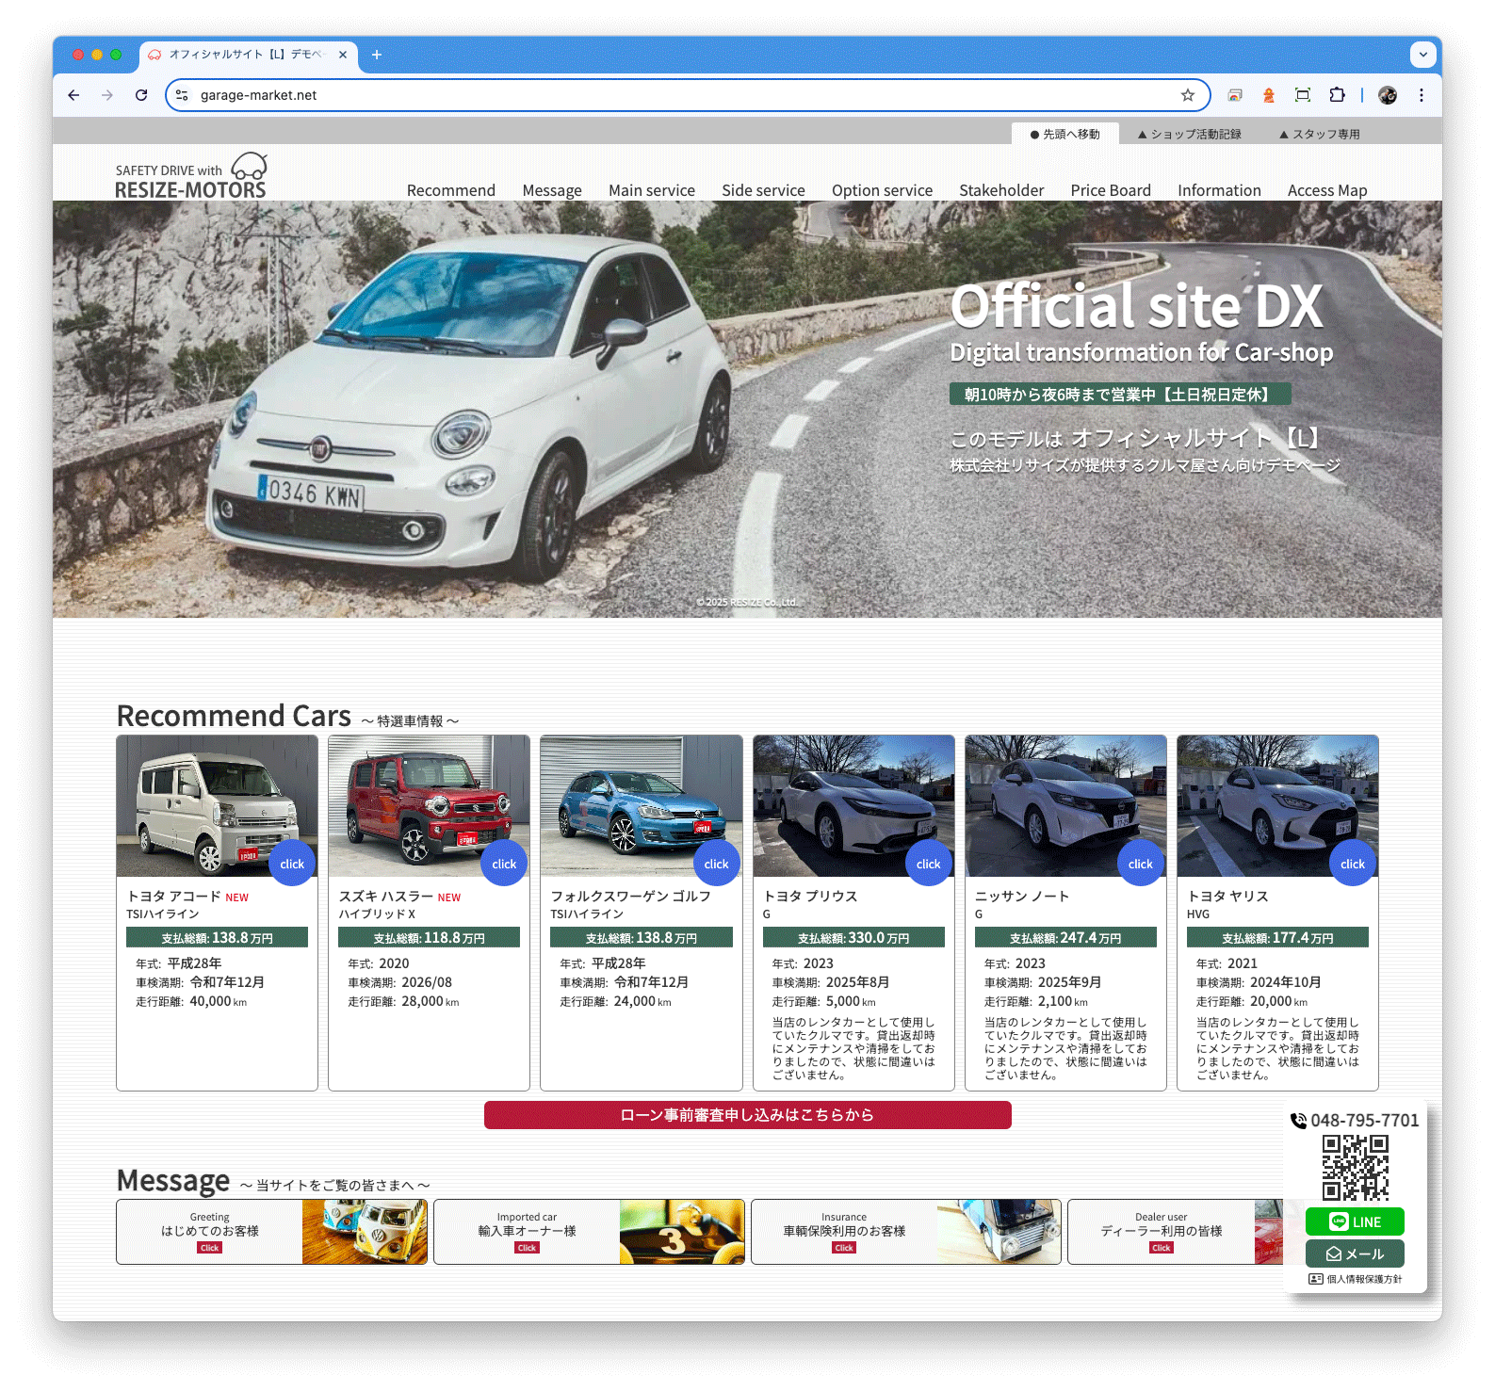This screenshot has height=1391, width=1495.
Task: Close the オフィシャルサイト tab
Action: coord(343,55)
